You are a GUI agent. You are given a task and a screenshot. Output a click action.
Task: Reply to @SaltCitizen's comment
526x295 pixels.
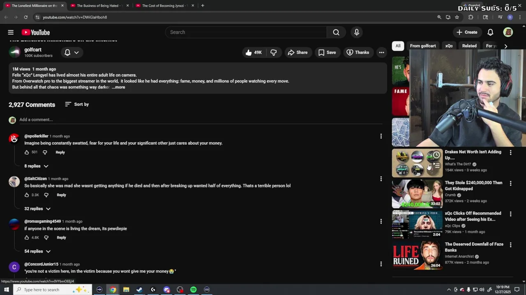pyautogui.click(x=61, y=195)
